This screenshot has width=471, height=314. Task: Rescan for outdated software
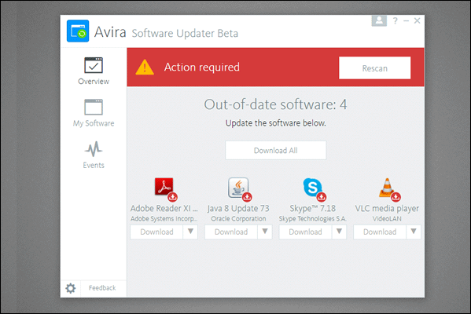point(374,68)
